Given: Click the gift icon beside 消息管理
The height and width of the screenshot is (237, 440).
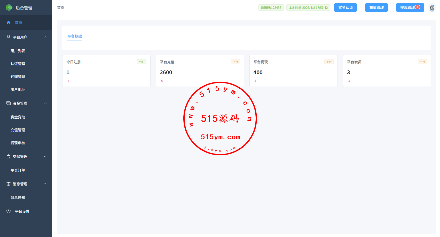Looking at the screenshot, I should [x=9, y=184].
